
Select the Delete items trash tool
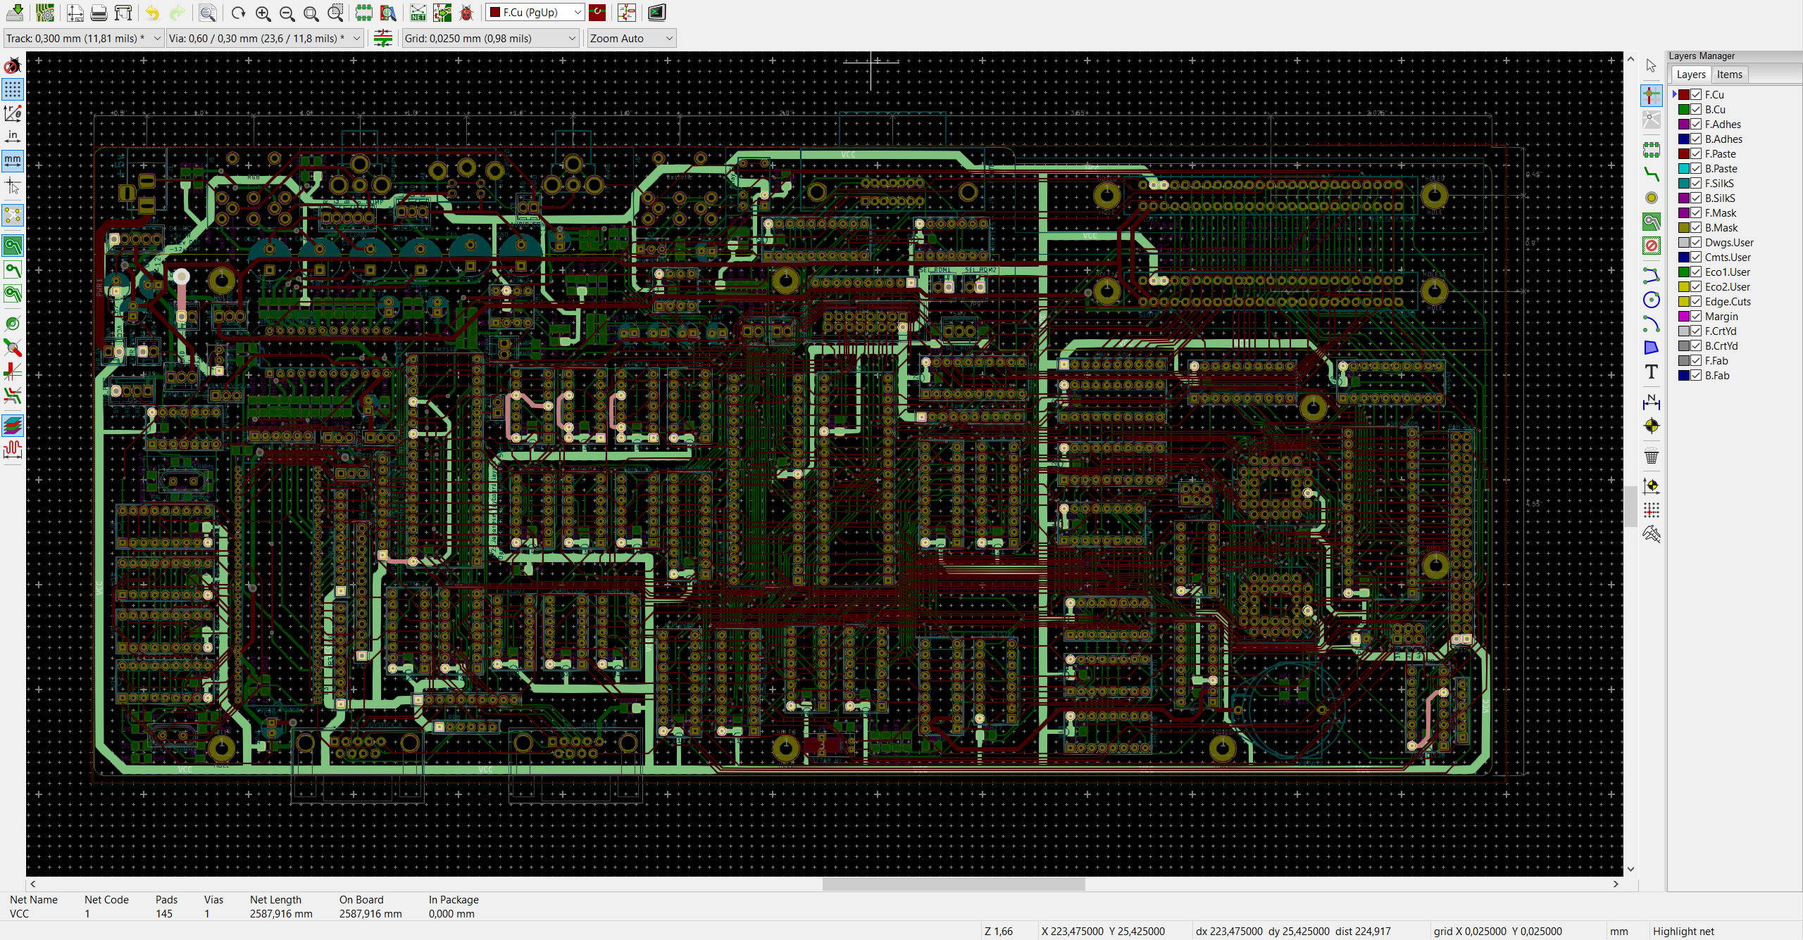tap(1651, 456)
